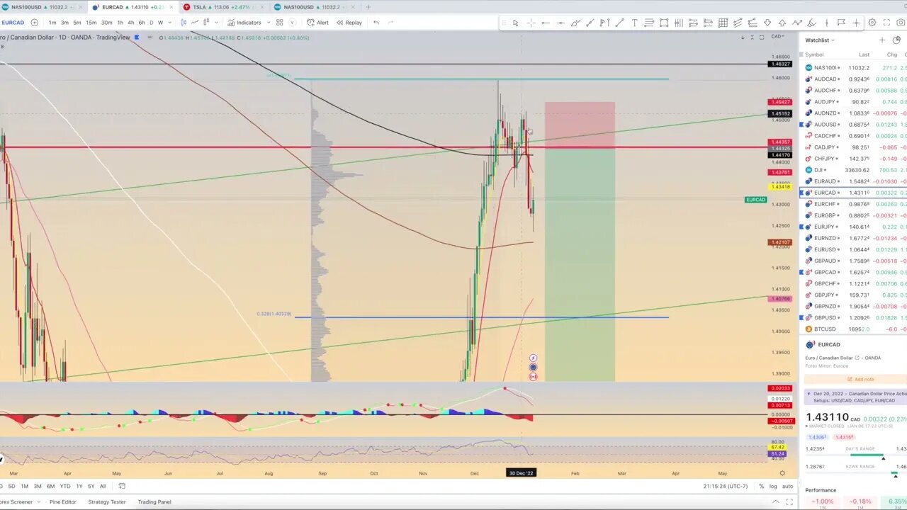
Task: Select BTCUSD row in watchlist
Action: (x=853, y=329)
